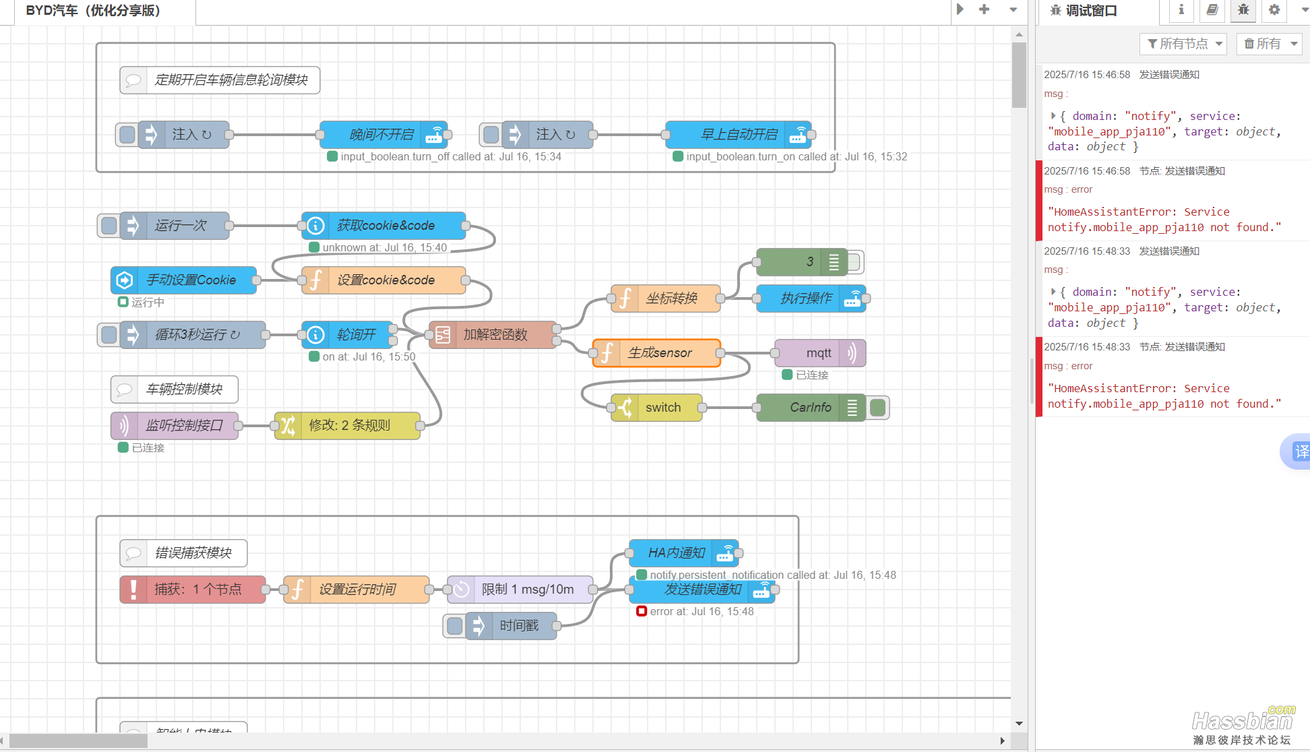1310x752 pixels.
Task: Click the 监听控制接口 node's mqtt-in icon
Action: point(124,426)
